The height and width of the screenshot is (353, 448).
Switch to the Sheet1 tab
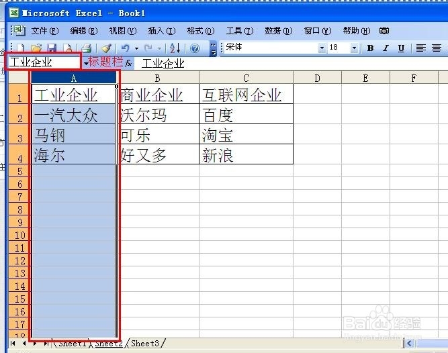(x=73, y=344)
